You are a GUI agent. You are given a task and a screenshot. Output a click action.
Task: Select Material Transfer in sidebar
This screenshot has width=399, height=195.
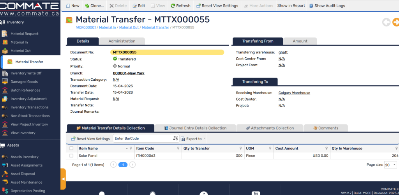(x=29, y=62)
